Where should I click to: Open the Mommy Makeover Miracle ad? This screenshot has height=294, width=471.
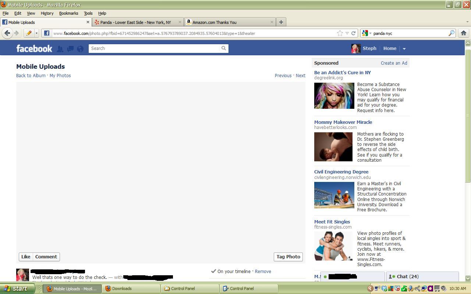(x=343, y=122)
